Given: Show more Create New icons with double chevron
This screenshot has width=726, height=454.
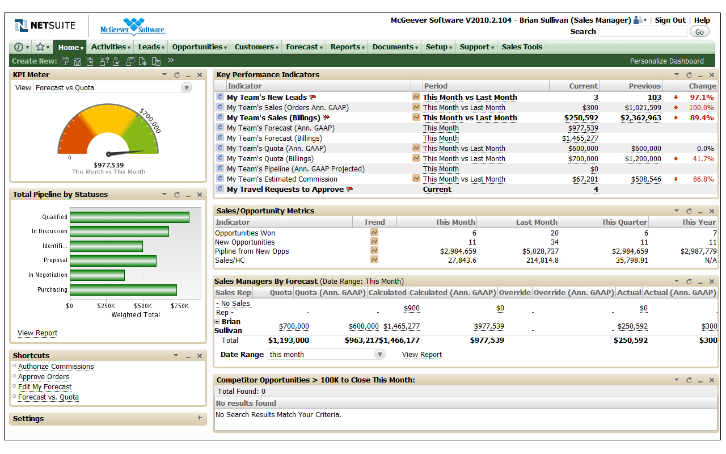Looking at the screenshot, I should pos(170,61).
